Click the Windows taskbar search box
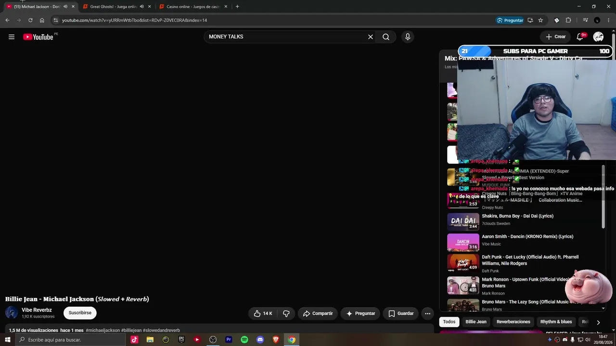The width and height of the screenshot is (616, 346). [x=70, y=340]
